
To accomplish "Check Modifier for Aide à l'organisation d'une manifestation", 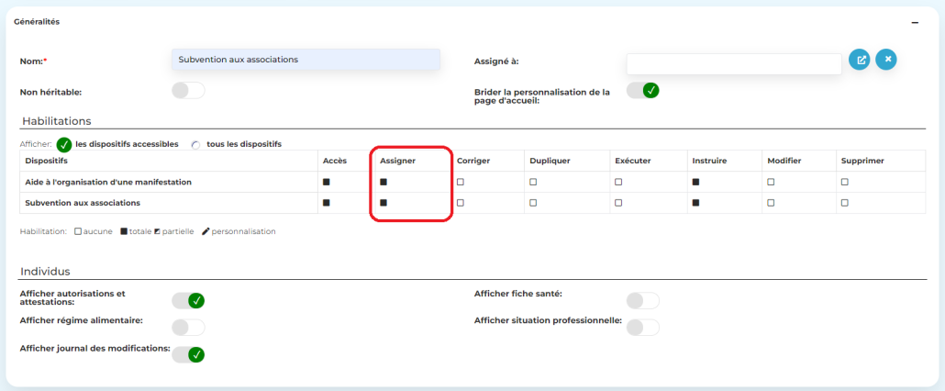I will pyautogui.click(x=771, y=182).
